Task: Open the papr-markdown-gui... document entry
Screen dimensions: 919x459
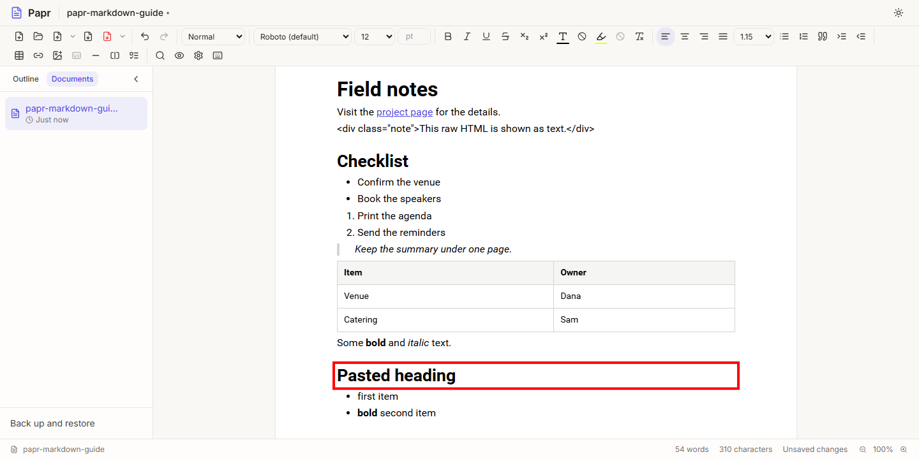Action: pyautogui.click(x=76, y=113)
